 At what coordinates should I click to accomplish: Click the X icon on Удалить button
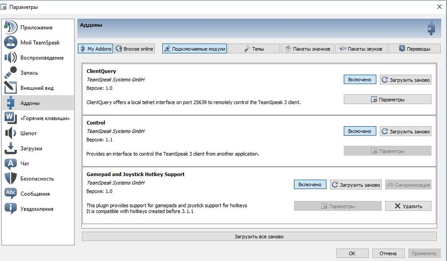point(397,206)
